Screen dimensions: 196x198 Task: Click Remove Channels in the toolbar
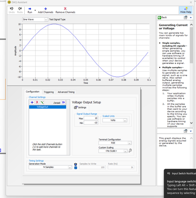click(x=65, y=10)
